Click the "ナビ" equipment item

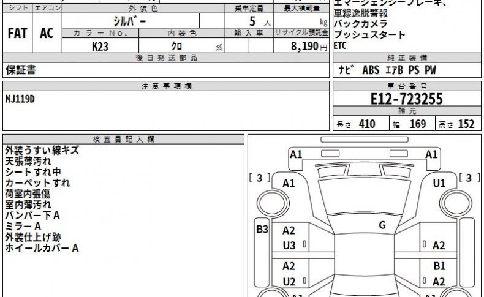pos(346,70)
